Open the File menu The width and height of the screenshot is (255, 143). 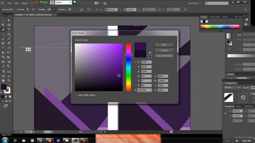(x=10, y=3)
